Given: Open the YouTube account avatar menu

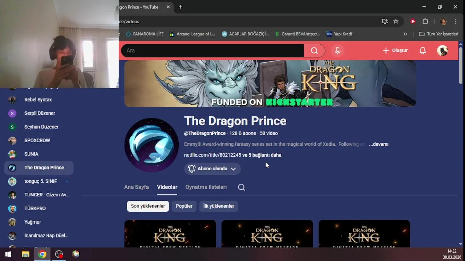Looking at the screenshot, I should [x=442, y=51].
